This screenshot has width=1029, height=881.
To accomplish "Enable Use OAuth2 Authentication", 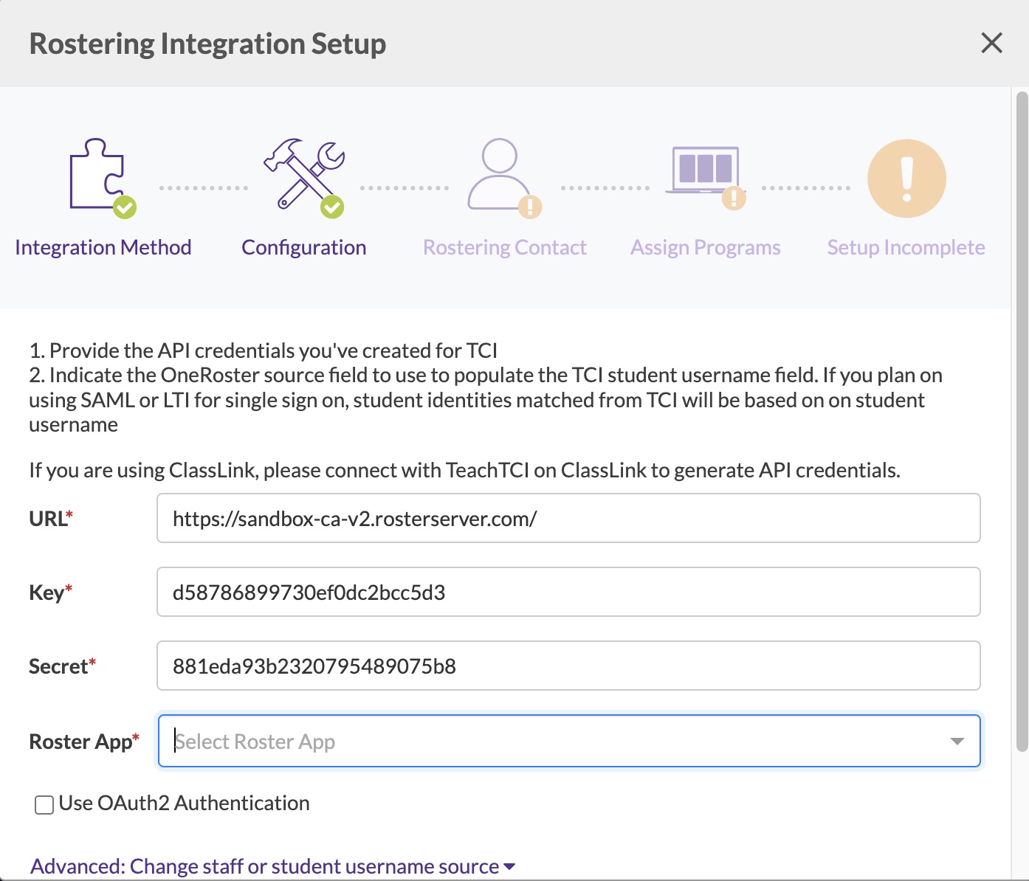I will tap(42, 804).
